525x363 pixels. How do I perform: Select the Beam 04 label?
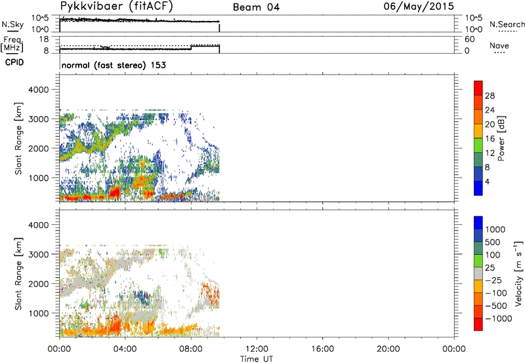[256, 7]
